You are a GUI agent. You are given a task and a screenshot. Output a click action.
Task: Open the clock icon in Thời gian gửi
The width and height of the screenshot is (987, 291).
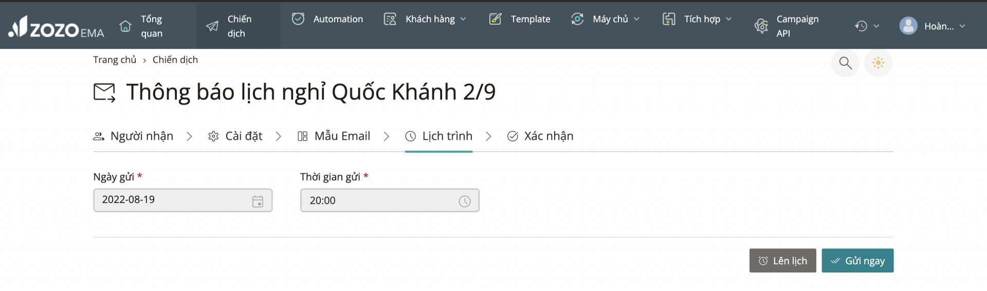coord(464,201)
